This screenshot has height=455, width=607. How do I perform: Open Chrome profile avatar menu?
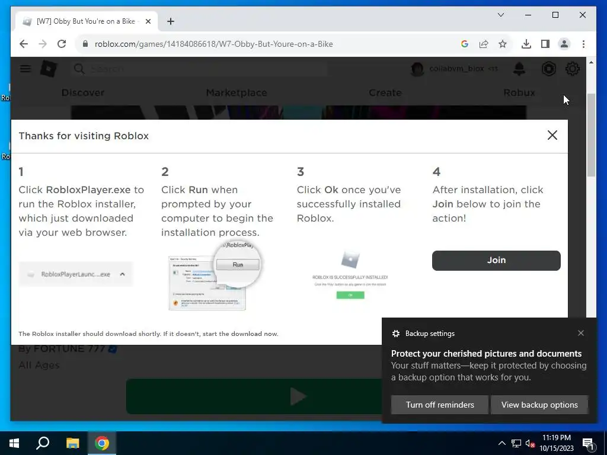(564, 44)
